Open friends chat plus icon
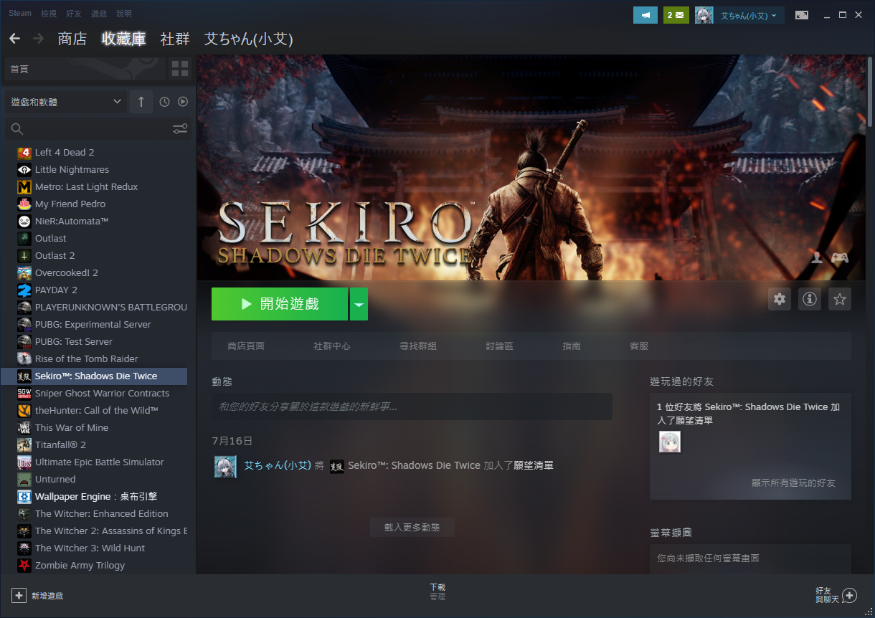 pyautogui.click(x=850, y=595)
